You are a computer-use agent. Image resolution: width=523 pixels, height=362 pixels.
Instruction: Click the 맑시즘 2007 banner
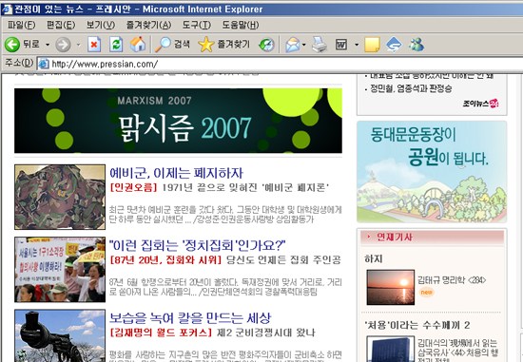tap(178, 121)
